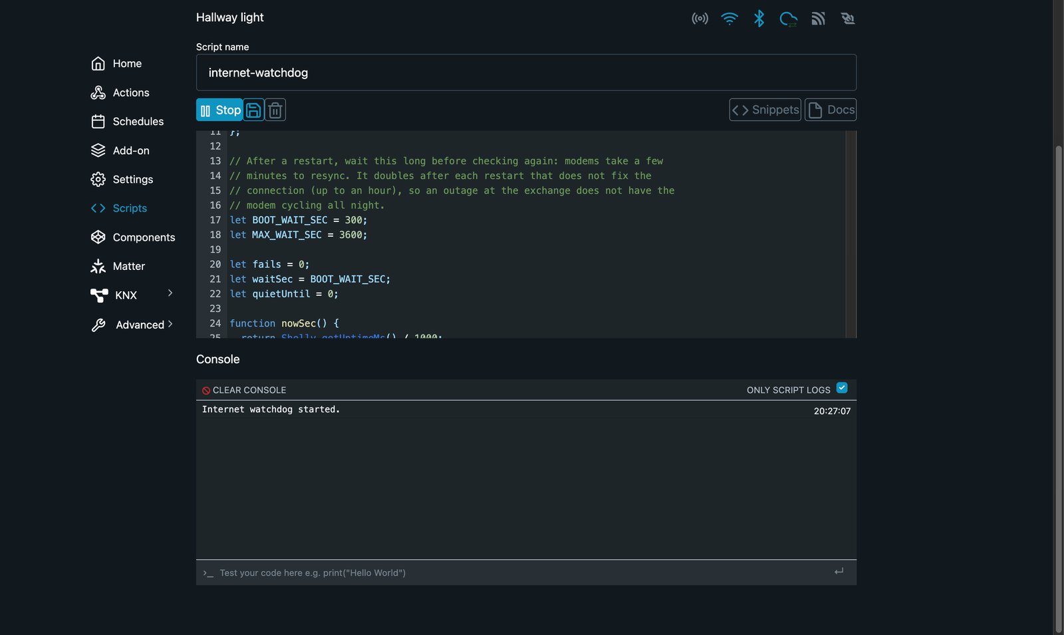Click the Advanced sidebar item
This screenshot has height=635, width=1064.
pyautogui.click(x=140, y=324)
